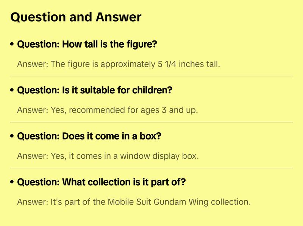Click the bullet before the "How tall" question
The image size is (303, 226).
(x=12, y=45)
